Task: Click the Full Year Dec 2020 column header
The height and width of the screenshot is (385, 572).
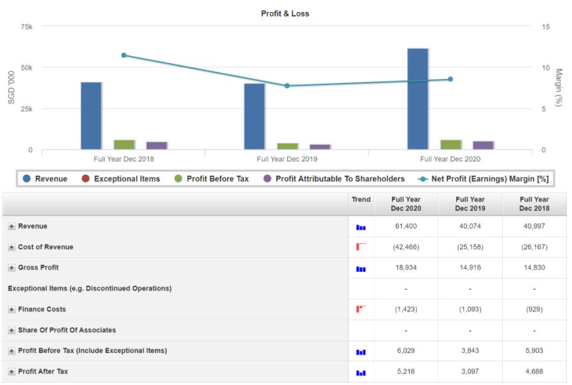Action: point(406,204)
